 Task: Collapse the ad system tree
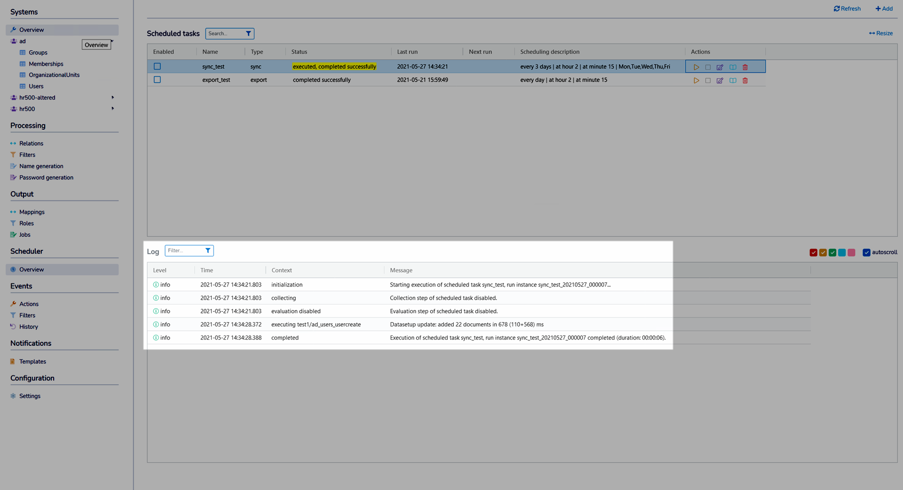click(x=112, y=41)
